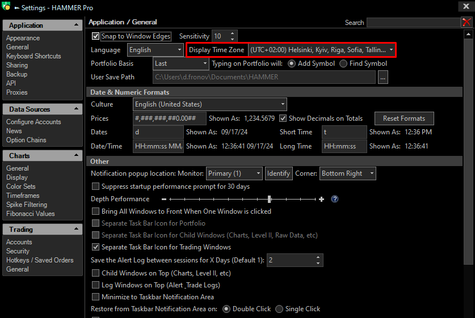Click the Identify monitor button
Screen dimensions: 475x318
pyautogui.click(x=279, y=173)
